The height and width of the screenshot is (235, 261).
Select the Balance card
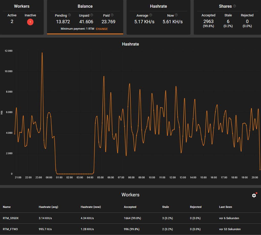pos(85,17)
